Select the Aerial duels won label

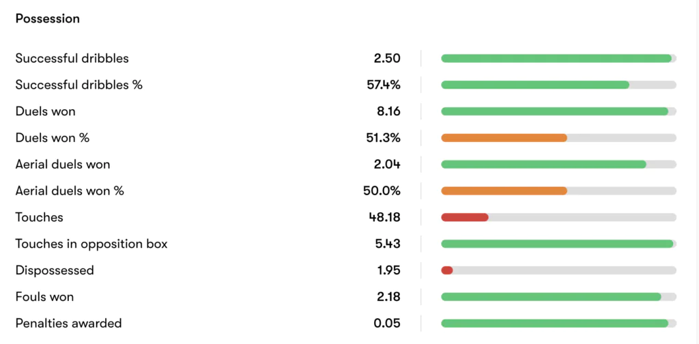coord(63,164)
